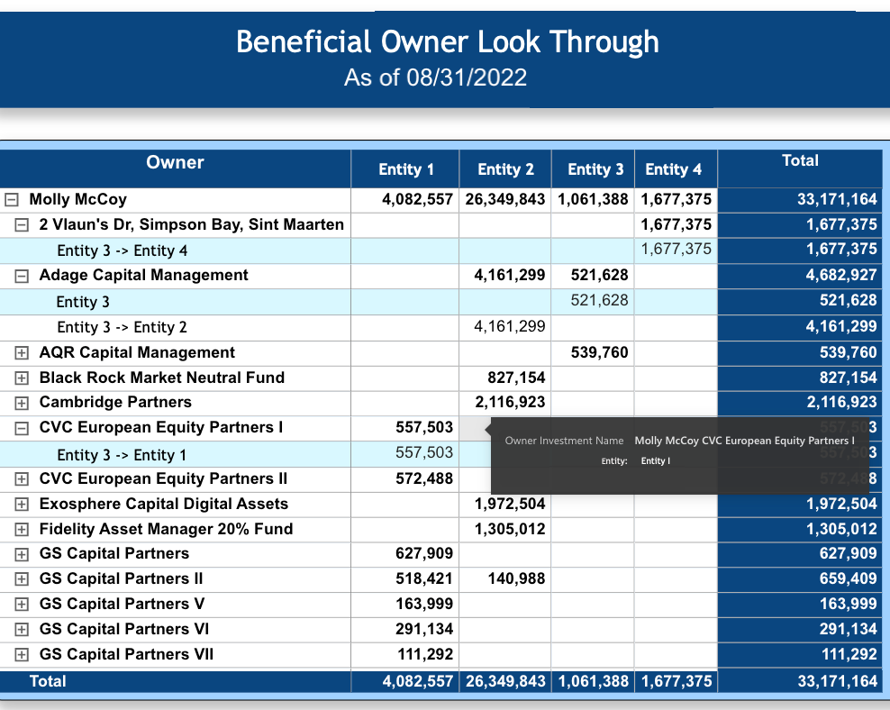Image resolution: width=890 pixels, height=710 pixels.
Task: Select the "Entity 3 -> Entity 2" row label
Action: pos(122,327)
